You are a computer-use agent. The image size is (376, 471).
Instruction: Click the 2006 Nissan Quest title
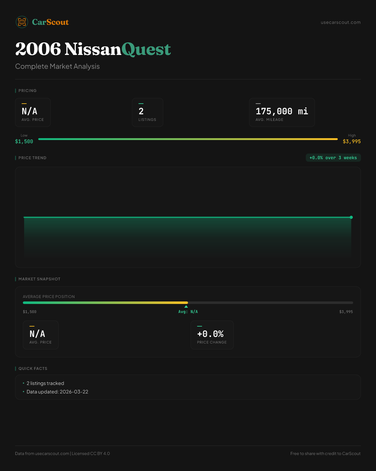93,49
